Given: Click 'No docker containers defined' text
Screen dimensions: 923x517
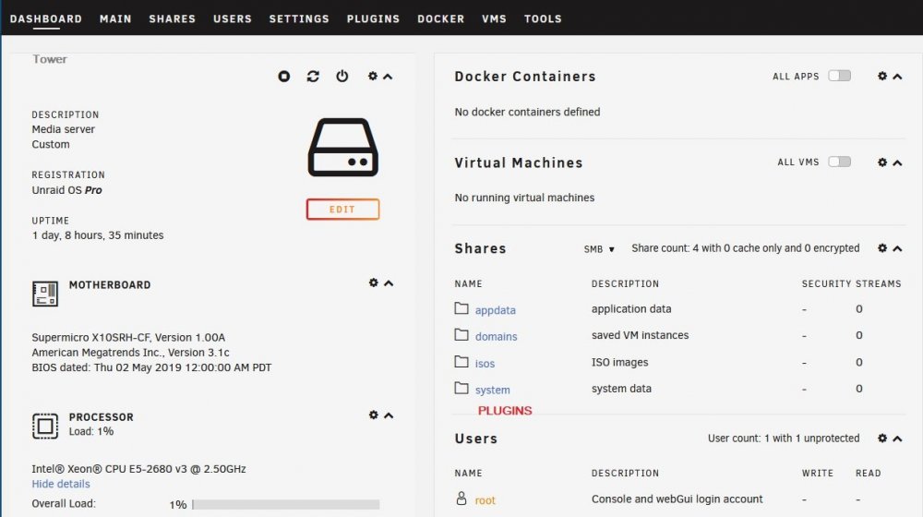Looking at the screenshot, I should [x=527, y=112].
